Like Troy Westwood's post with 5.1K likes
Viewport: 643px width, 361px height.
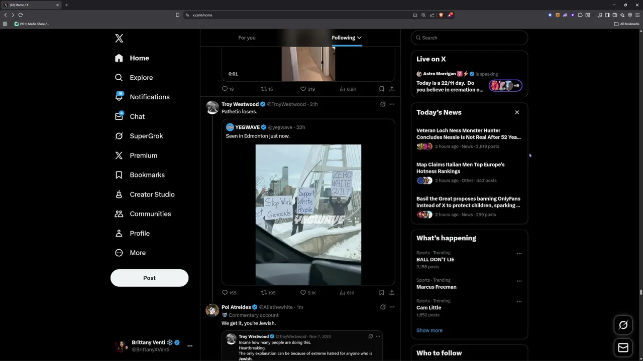click(x=308, y=293)
